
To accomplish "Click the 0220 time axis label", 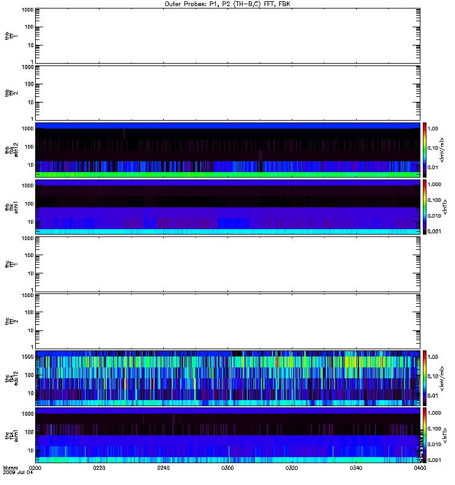I will (99, 468).
